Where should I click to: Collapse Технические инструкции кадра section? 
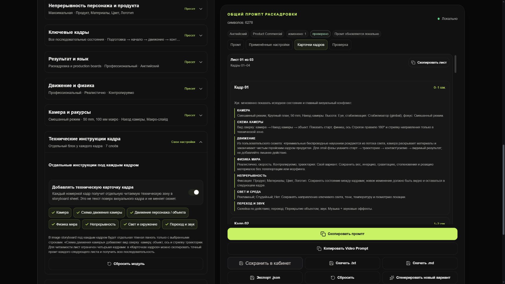pyautogui.click(x=201, y=142)
